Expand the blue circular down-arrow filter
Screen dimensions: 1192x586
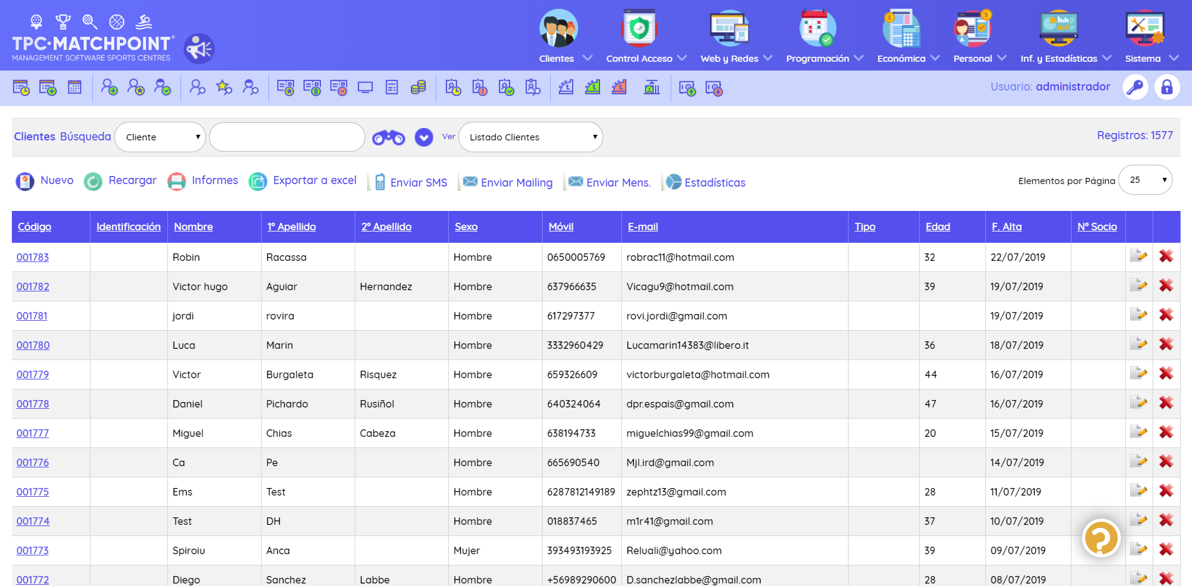[x=424, y=137]
